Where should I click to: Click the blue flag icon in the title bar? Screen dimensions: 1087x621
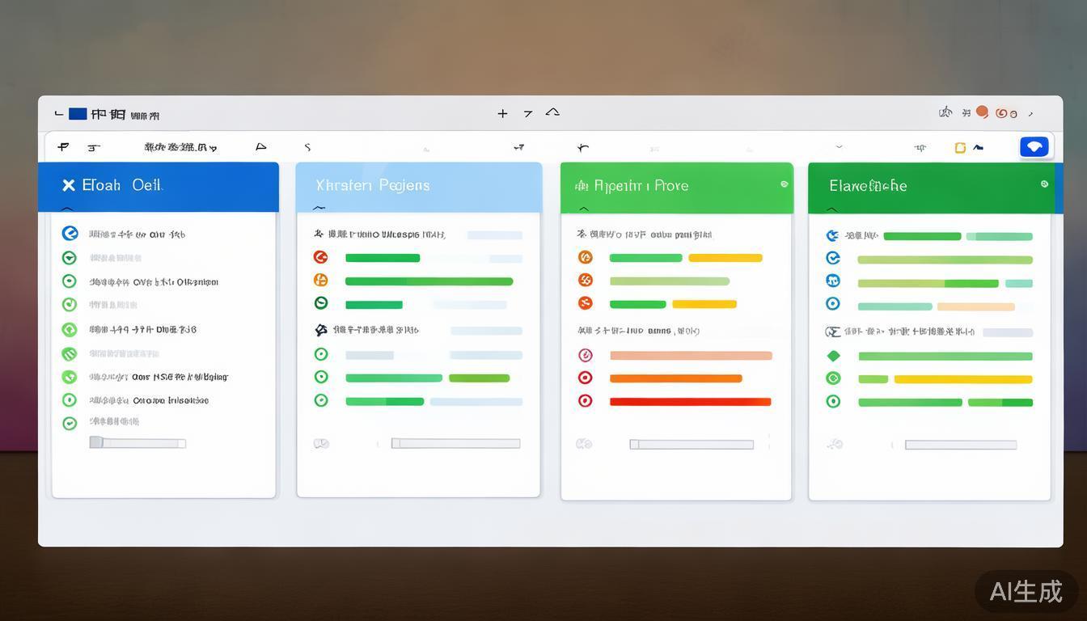78,114
